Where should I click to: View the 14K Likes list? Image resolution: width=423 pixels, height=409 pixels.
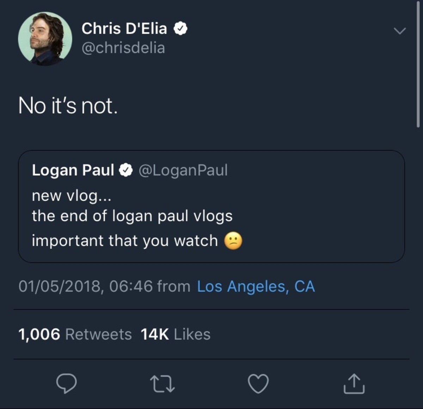tap(175, 334)
